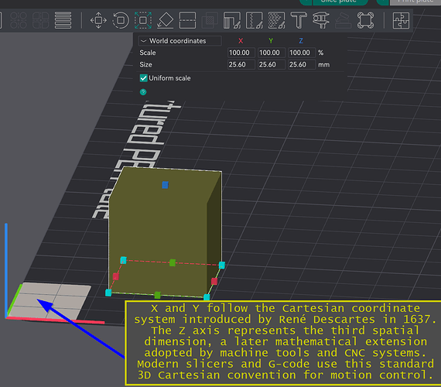Click the blue Z column header
Viewport: 441px width, 387px height.
[301, 41]
